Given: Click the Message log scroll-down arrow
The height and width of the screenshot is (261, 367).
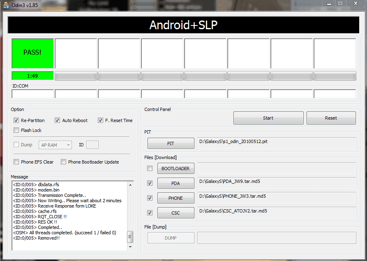Looking at the screenshot, I should pos(130,247).
